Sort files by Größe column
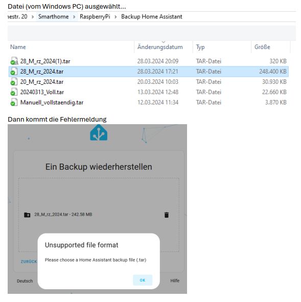 pyautogui.click(x=262, y=47)
